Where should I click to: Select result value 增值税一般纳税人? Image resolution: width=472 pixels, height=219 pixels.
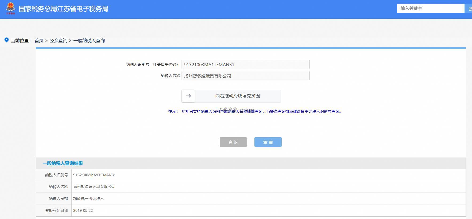[x=88, y=198]
